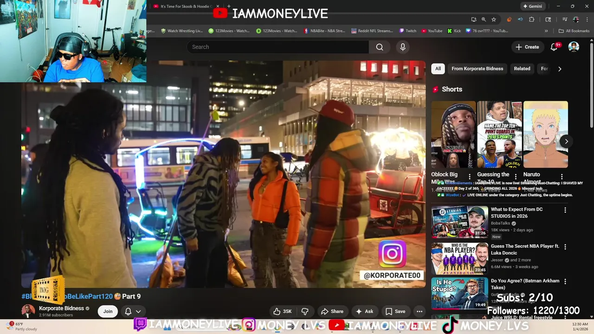Open options for Secret NBA Player video
594x334 pixels.
[x=565, y=247]
